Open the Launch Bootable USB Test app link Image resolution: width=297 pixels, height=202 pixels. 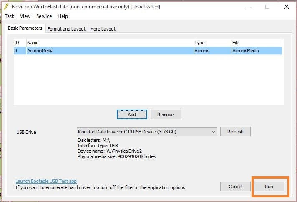pos(46,181)
